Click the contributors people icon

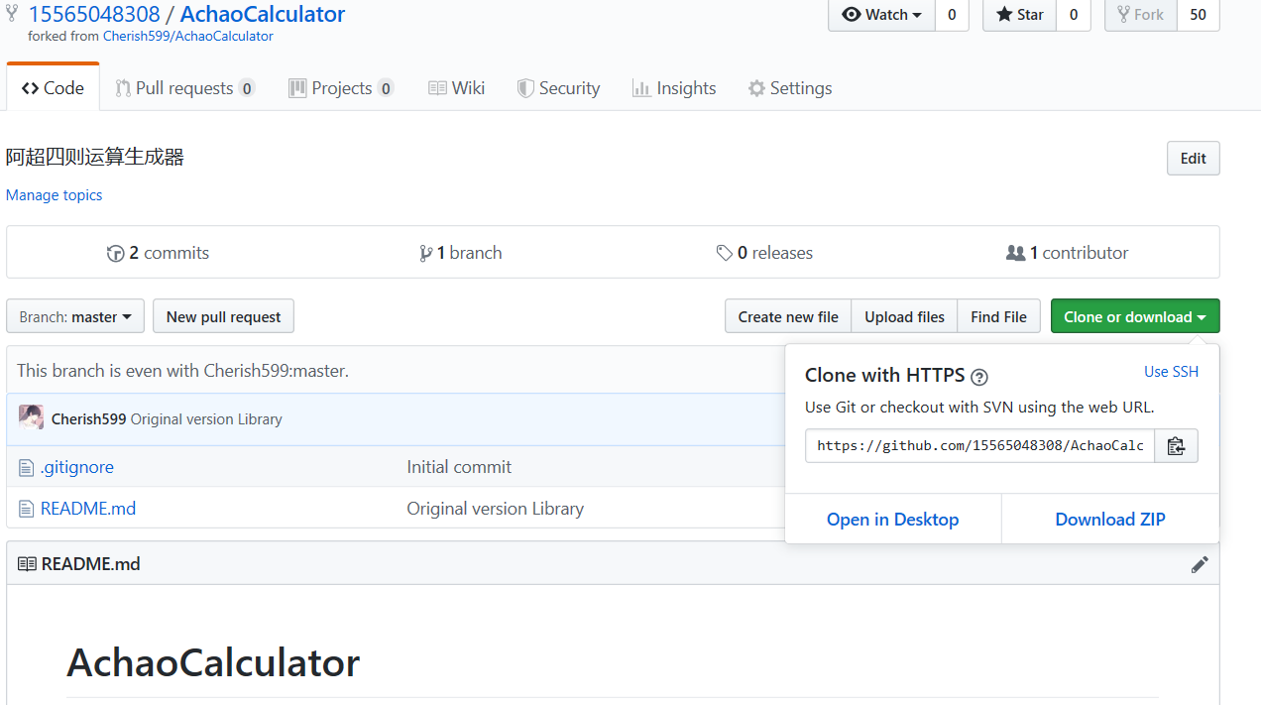tap(1015, 253)
